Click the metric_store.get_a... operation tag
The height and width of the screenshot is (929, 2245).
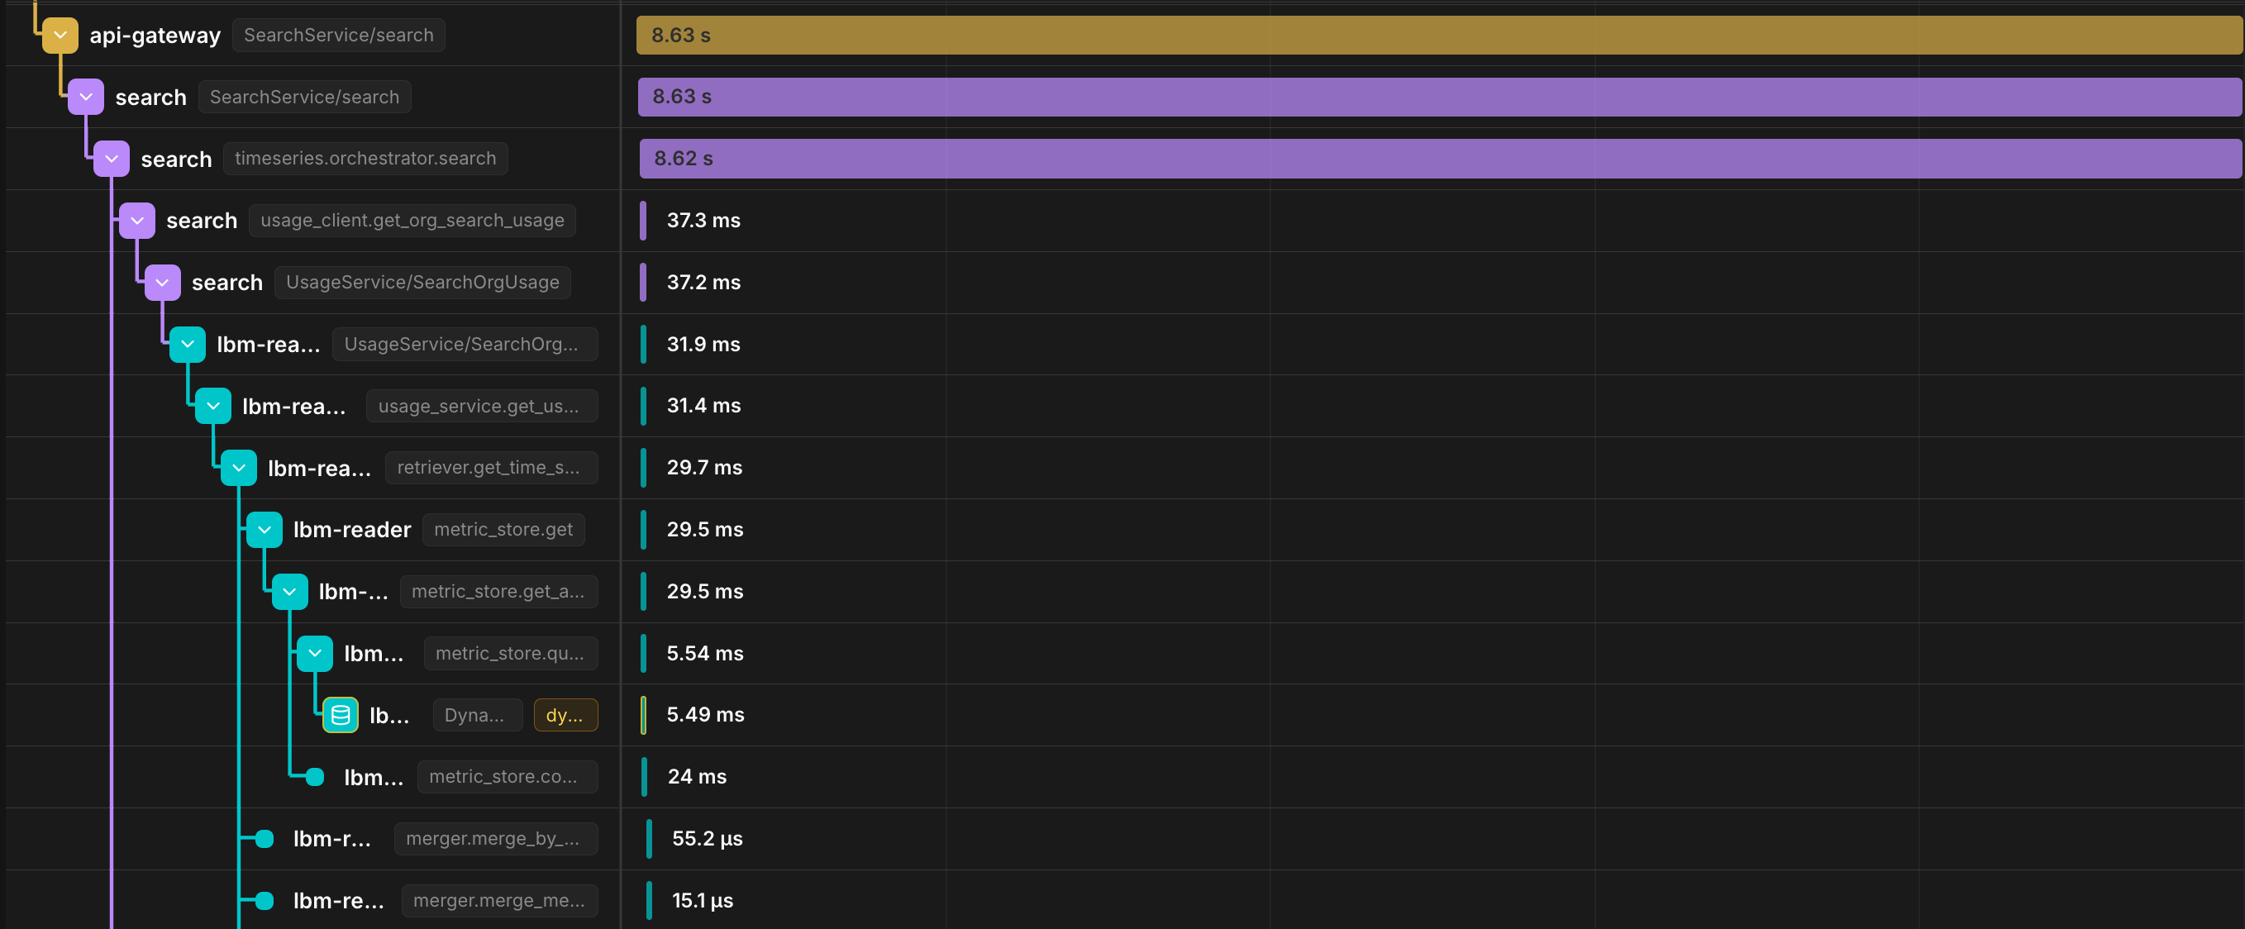(x=499, y=592)
